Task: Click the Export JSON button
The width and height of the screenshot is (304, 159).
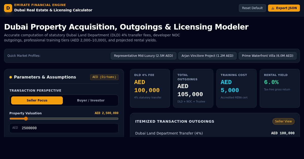Action: click(x=284, y=8)
